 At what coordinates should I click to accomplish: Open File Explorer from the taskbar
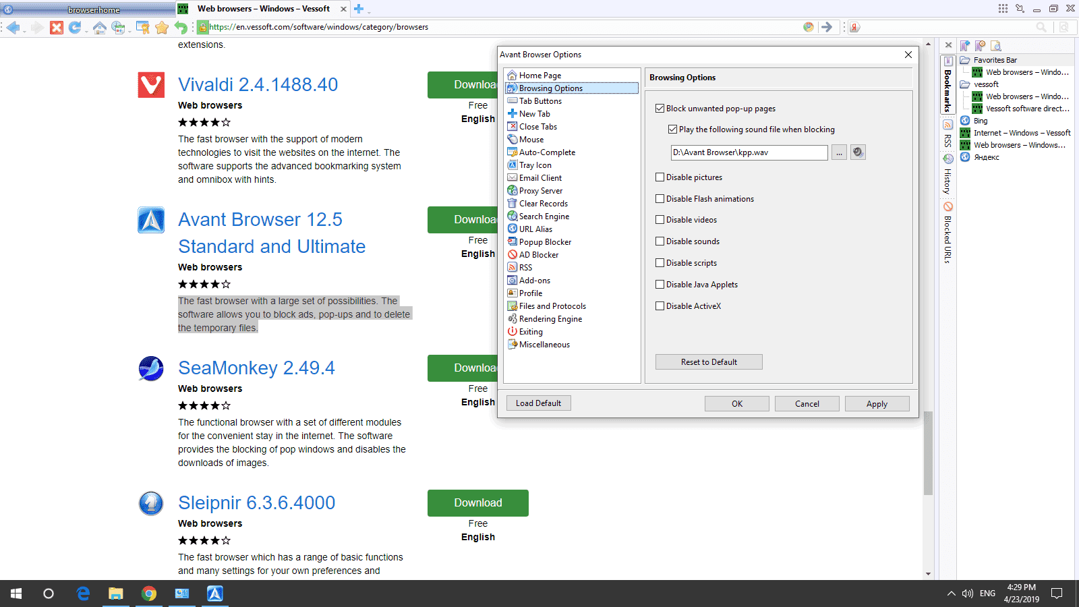click(x=116, y=594)
